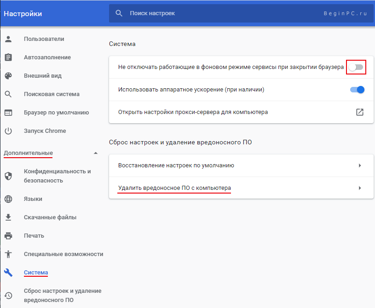Open Браузер по умолчанию settings section

pyautogui.click(x=56, y=113)
